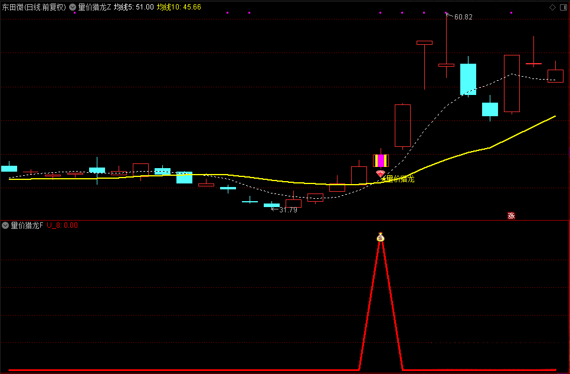The width and height of the screenshot is (570, 374).
Task: Click the magenta dot above 60.82 candle
Action: 446,13
